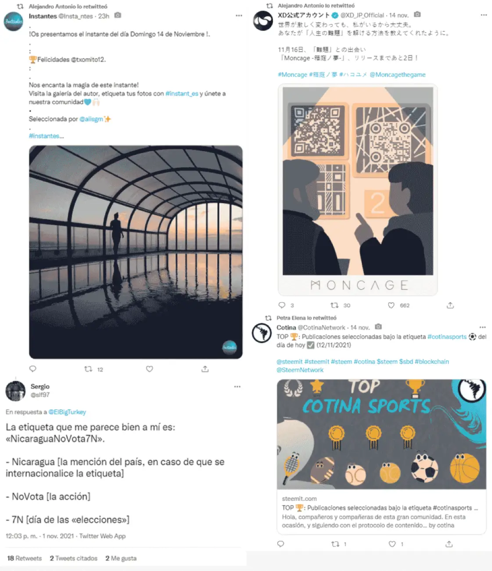Open @ElBigTurkey profile mention
The height and width of the screenshot is (571, 492).
click(67, 412)
